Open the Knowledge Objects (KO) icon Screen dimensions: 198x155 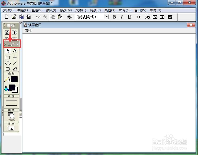pyautogui.click(x=170, y=17)
